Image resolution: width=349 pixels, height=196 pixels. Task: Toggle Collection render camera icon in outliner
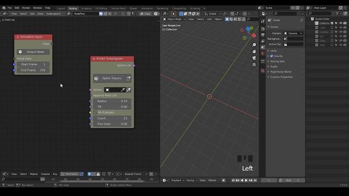[345, 23]
